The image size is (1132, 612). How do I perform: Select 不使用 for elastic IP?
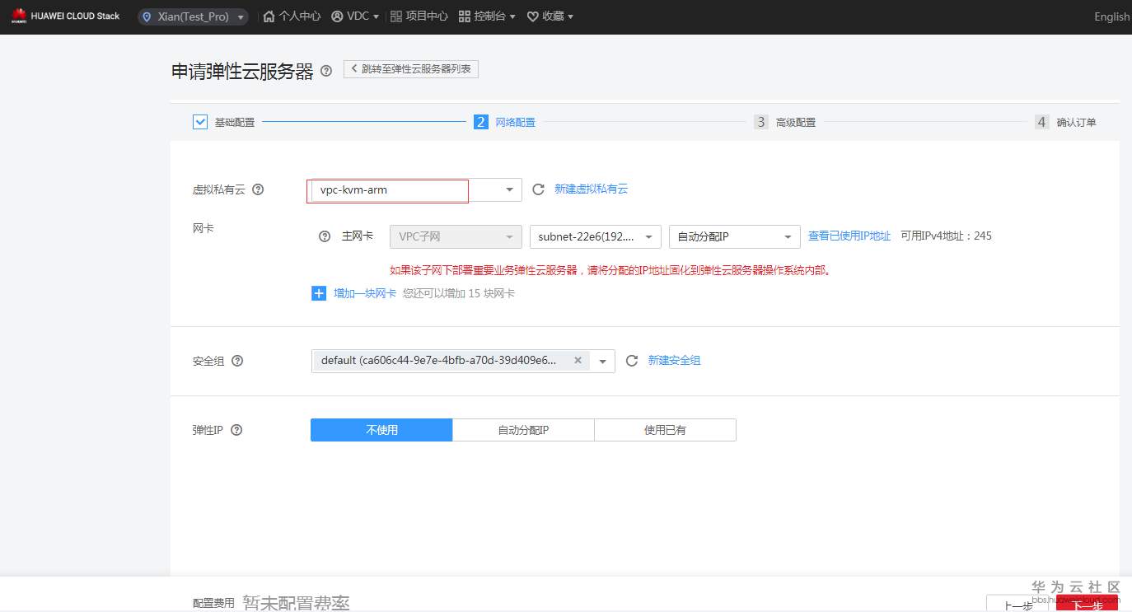381,430
